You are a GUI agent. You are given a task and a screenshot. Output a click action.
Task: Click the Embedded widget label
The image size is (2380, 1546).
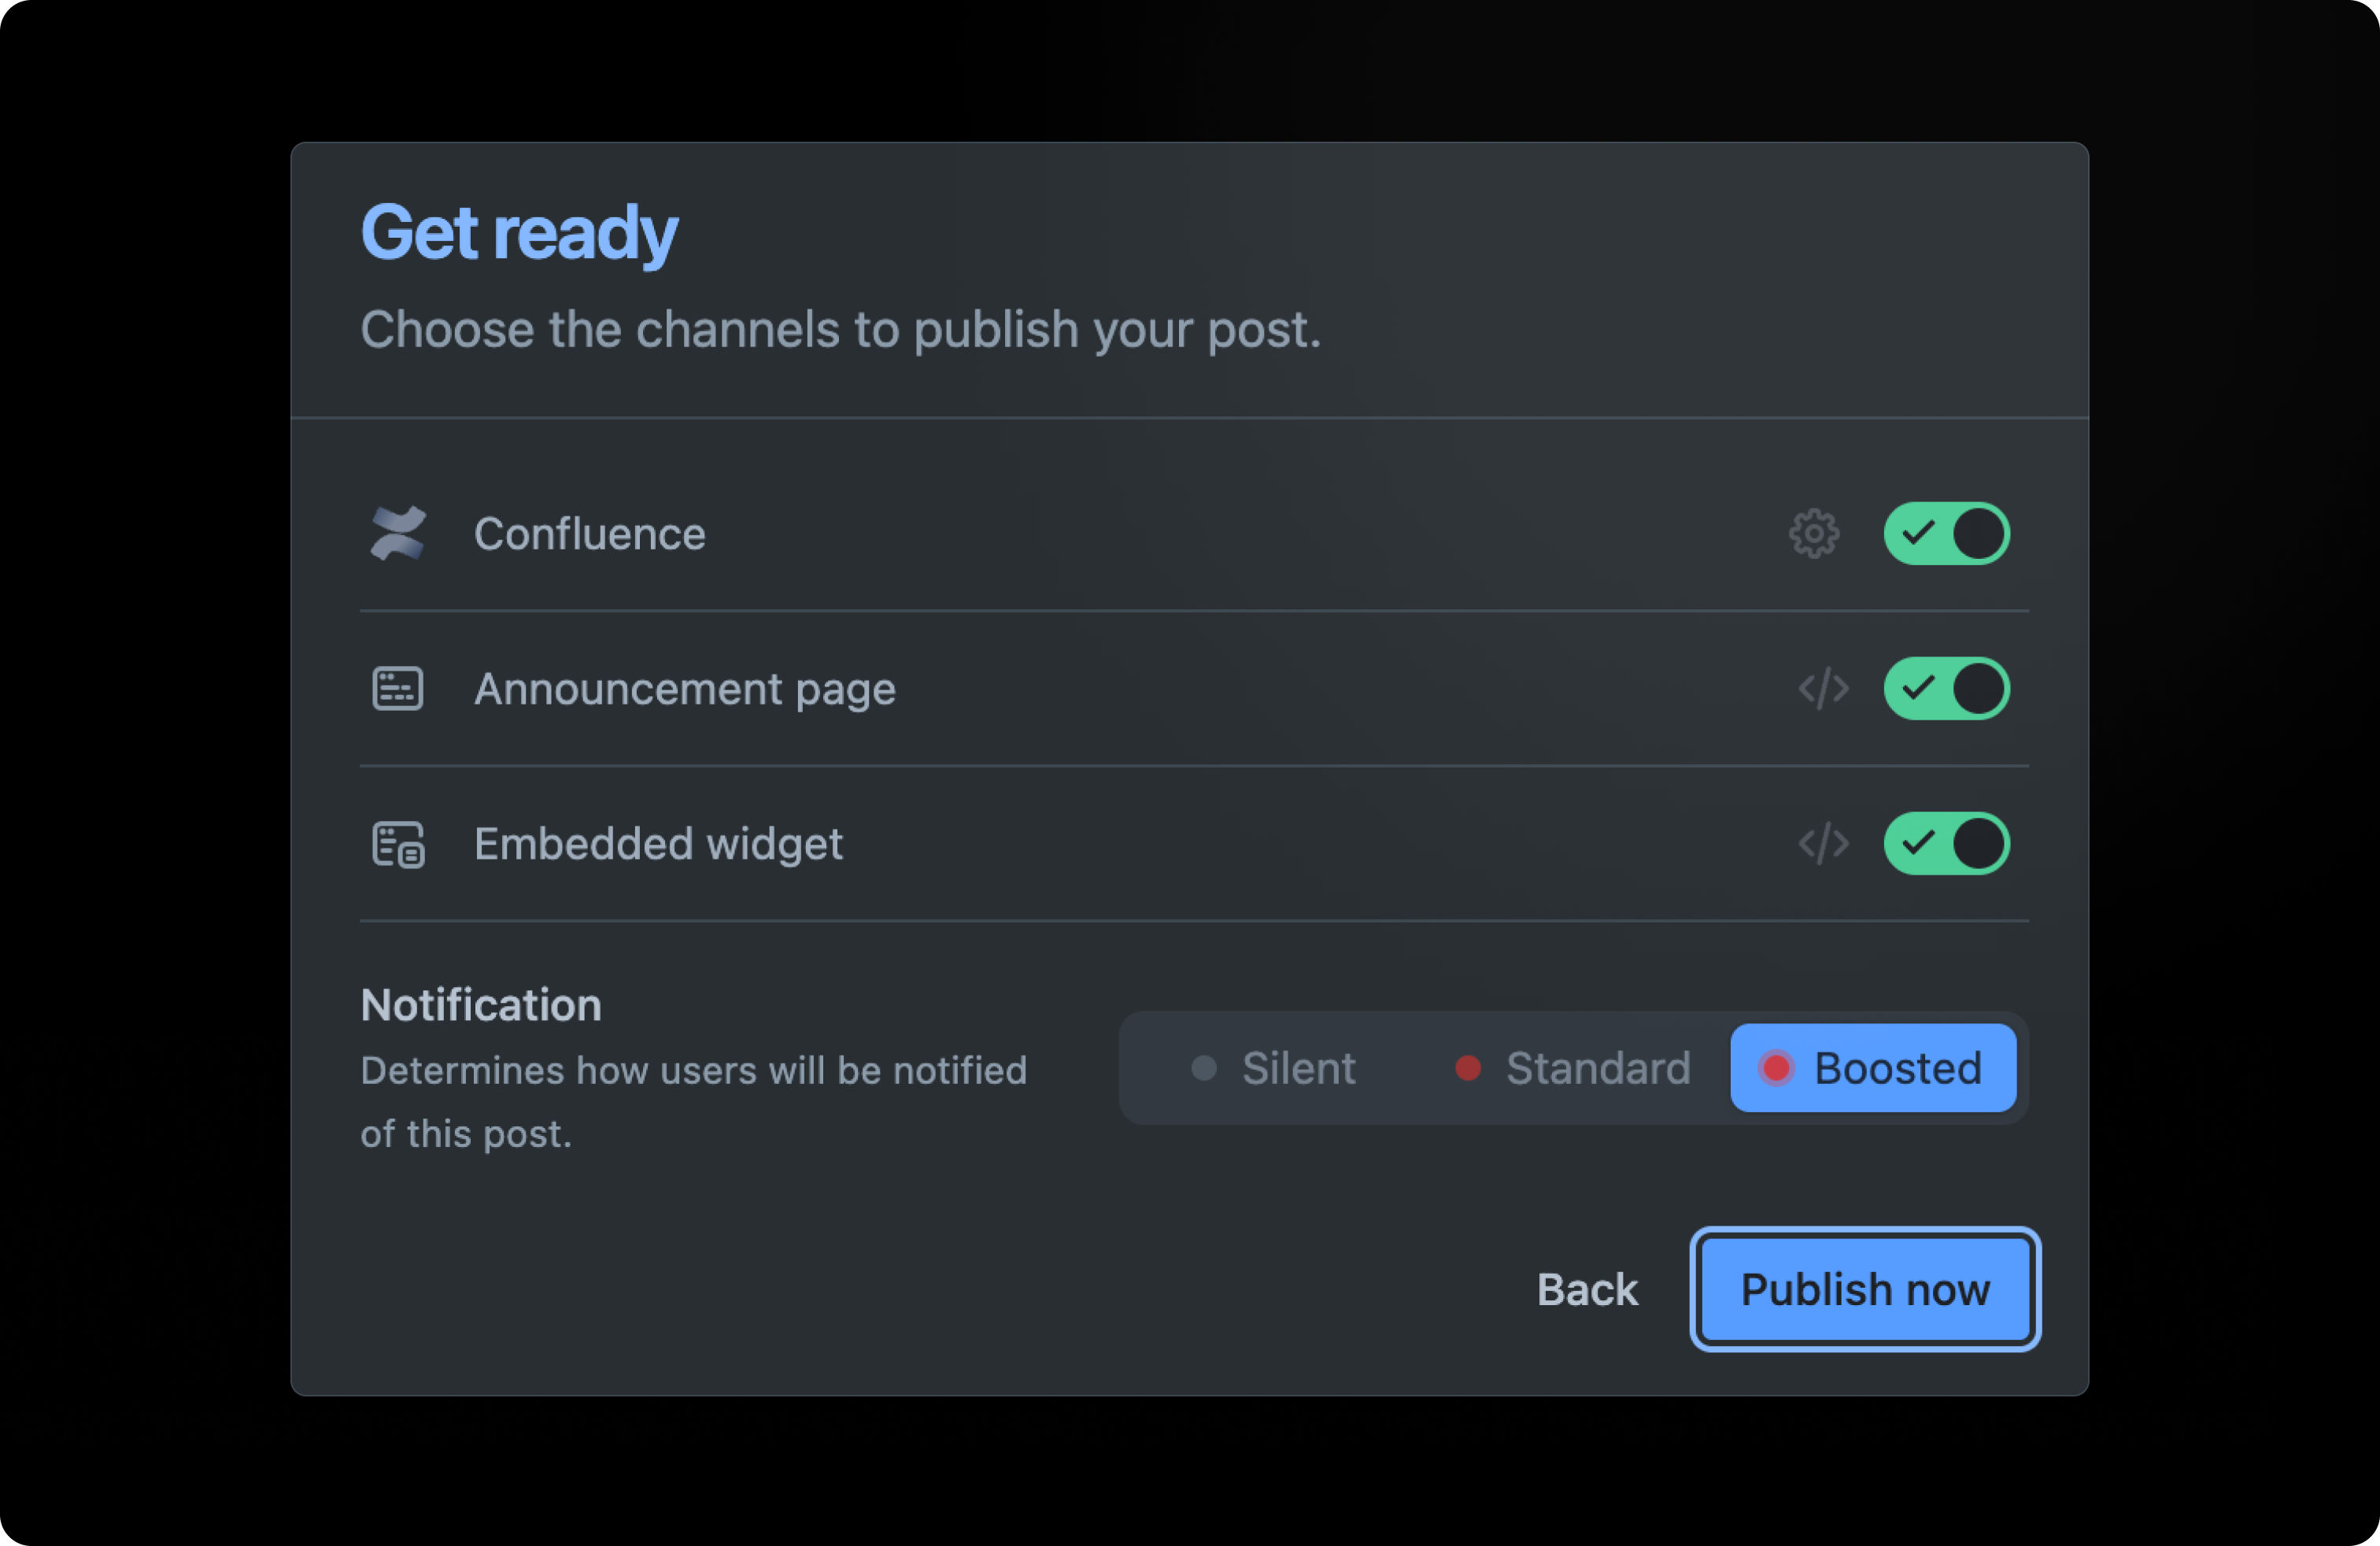pos(658,844)
